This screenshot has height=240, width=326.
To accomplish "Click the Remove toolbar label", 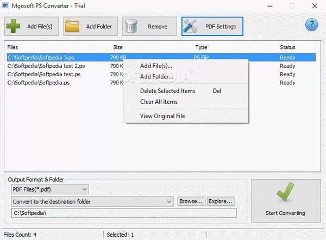I will (x=158, y=27).
